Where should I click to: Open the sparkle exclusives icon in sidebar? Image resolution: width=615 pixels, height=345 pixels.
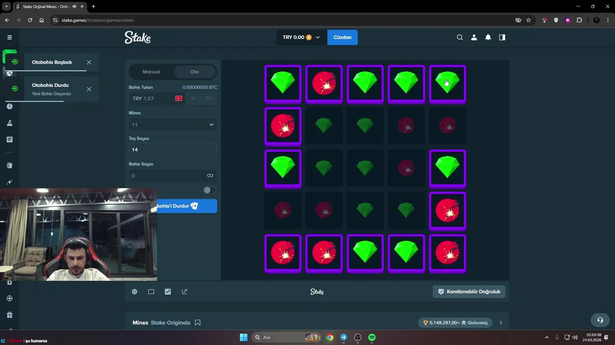[x=9, y=182]
